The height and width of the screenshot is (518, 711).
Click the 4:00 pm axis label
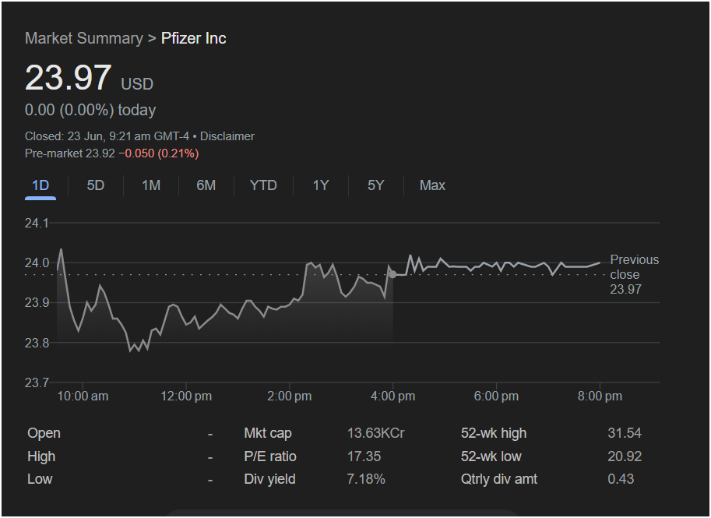coord(392,396)
